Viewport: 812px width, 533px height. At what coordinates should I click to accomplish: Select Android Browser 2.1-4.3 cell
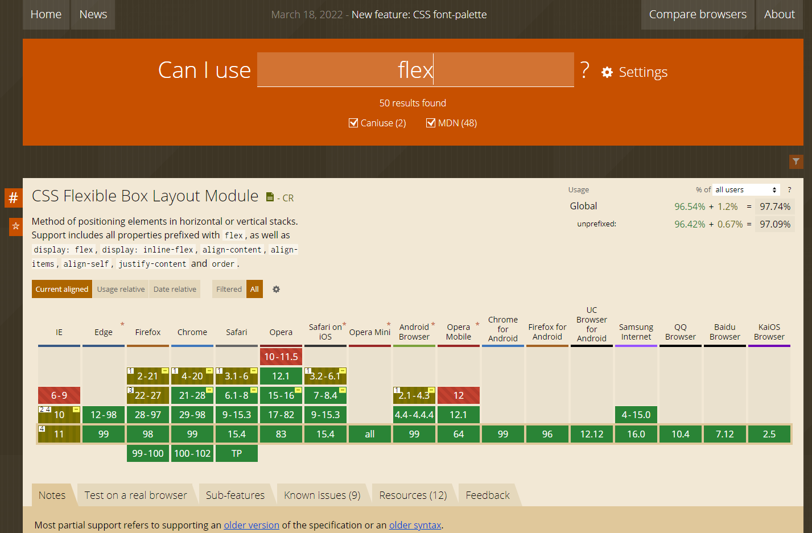414,395
